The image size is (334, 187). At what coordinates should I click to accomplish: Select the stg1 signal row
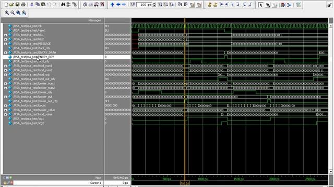coord(53,119)
